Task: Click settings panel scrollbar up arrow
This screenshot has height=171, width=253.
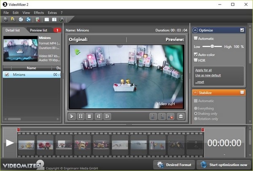Action: click(x=250, y=26)
